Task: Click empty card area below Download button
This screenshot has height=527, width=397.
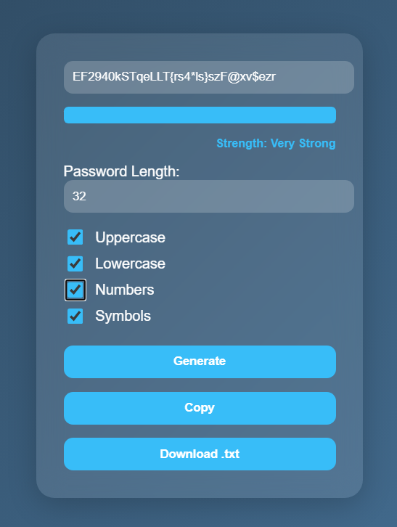Action: point(200,484)
